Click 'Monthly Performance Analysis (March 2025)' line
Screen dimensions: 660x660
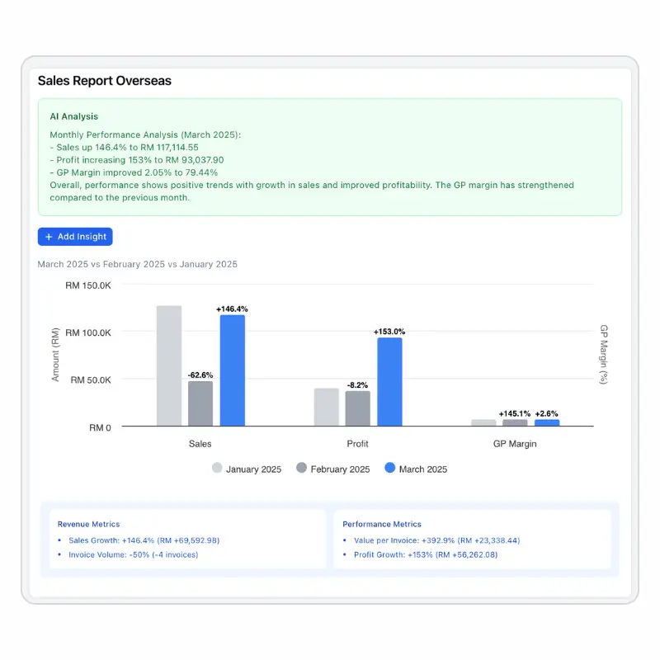(x=145, y=134)
